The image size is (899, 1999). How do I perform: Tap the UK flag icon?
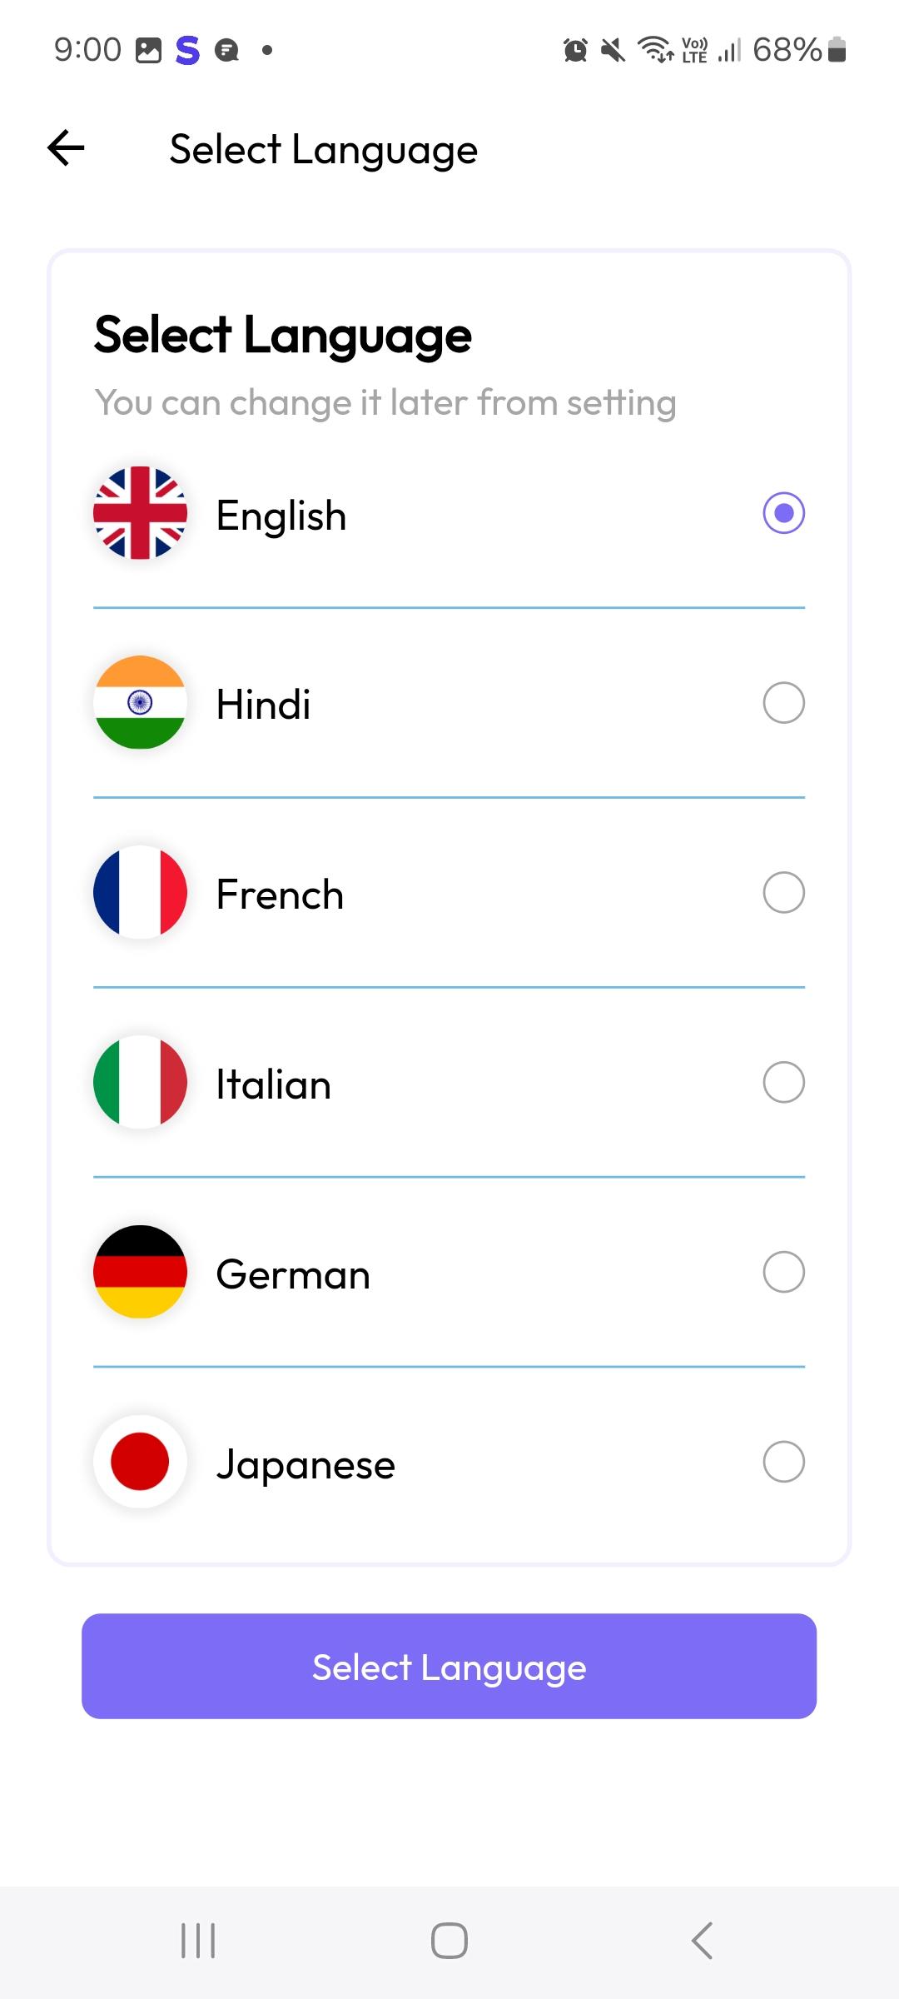[140, 513]
